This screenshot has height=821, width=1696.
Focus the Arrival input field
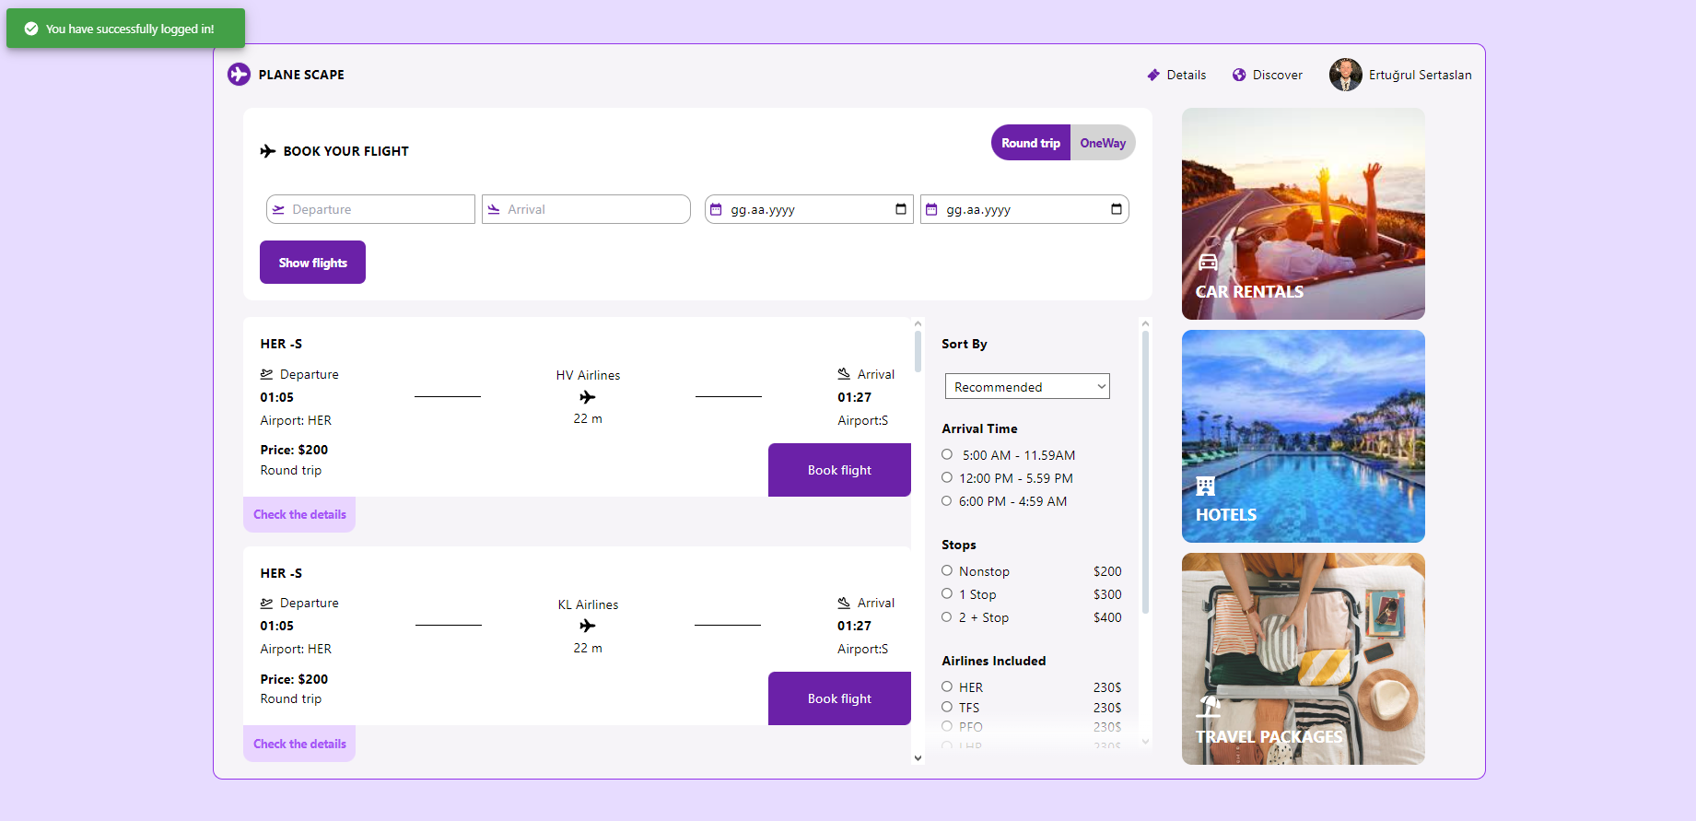point(586,209)
